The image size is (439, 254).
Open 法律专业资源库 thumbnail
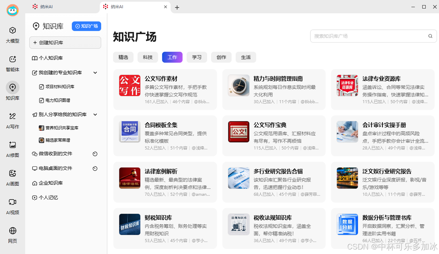pyautogui.click(x=347, y=85)
